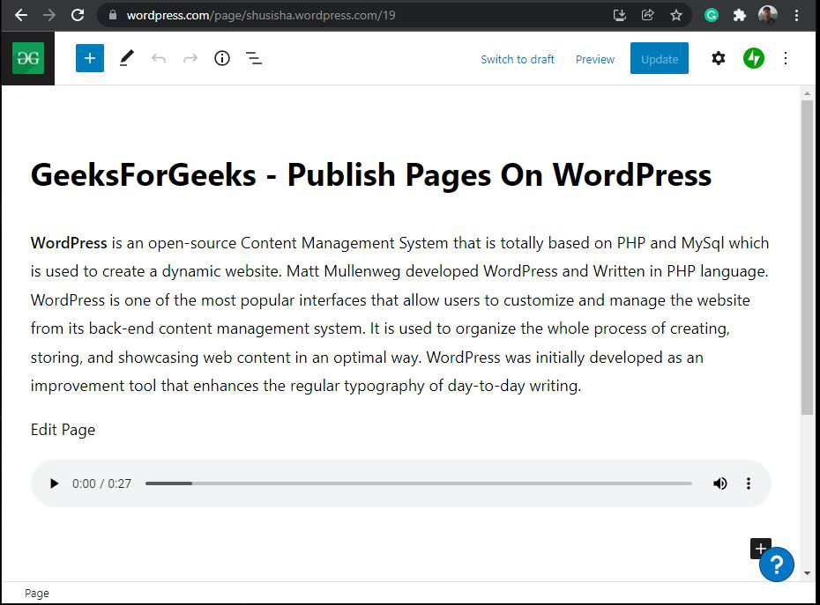This screenshot has width=820, height=605.
Task: Click the Page breadcrumb in the footer
Action: click(37, 594)
